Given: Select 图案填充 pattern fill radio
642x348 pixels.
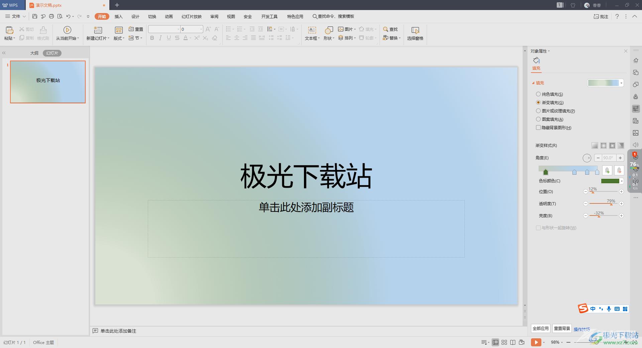Looking at the screenshot, I should (x=538, y=119).
